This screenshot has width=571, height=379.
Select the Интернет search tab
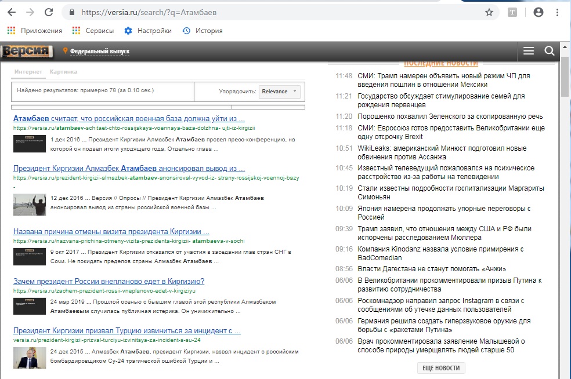coord(28,72)
